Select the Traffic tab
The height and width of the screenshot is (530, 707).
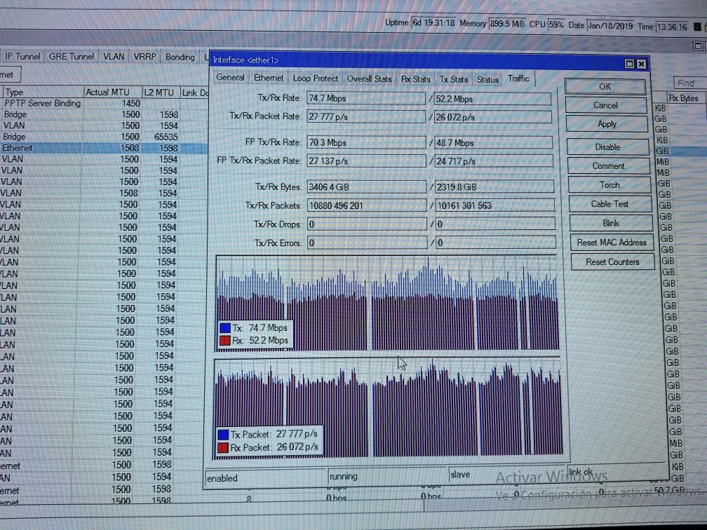point(518,79)
